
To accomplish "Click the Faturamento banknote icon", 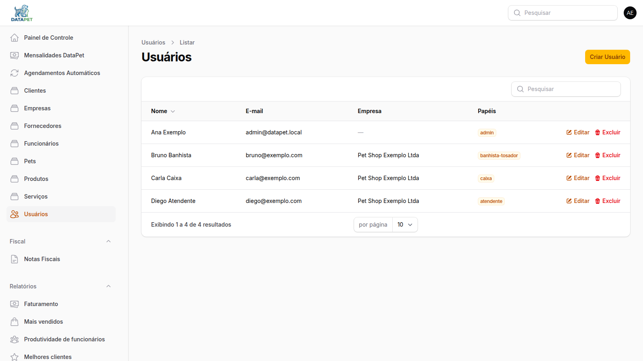I will 14,304.
